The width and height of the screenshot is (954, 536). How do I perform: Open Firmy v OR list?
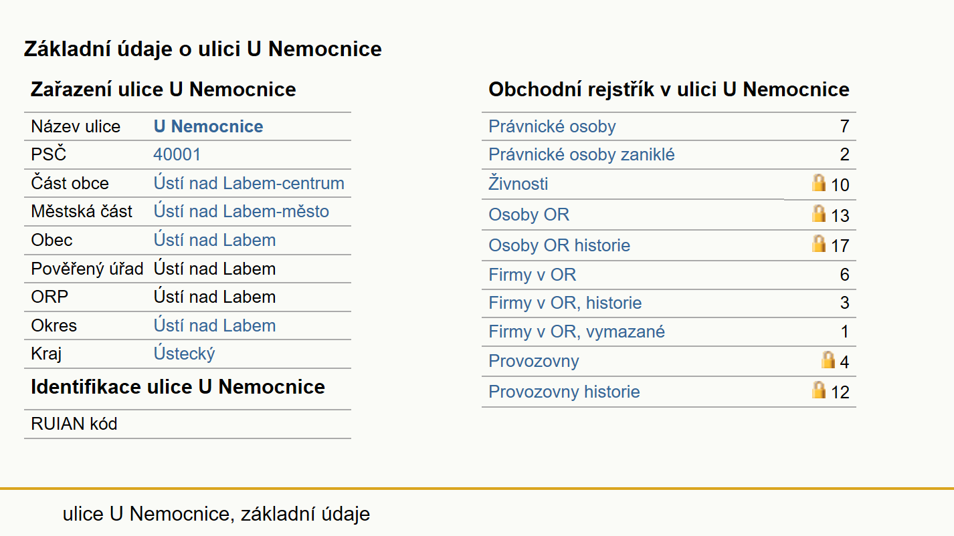(x=532, y=275)
